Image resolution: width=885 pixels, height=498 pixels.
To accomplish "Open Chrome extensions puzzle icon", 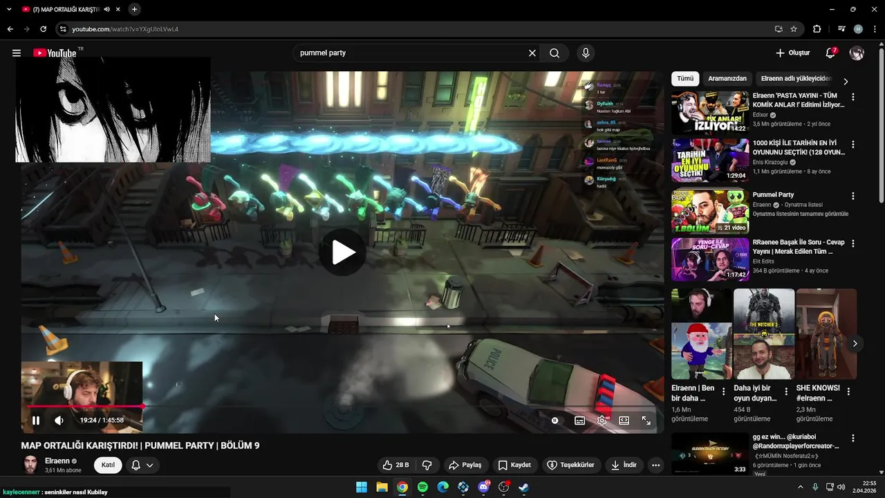I will 817,29.
